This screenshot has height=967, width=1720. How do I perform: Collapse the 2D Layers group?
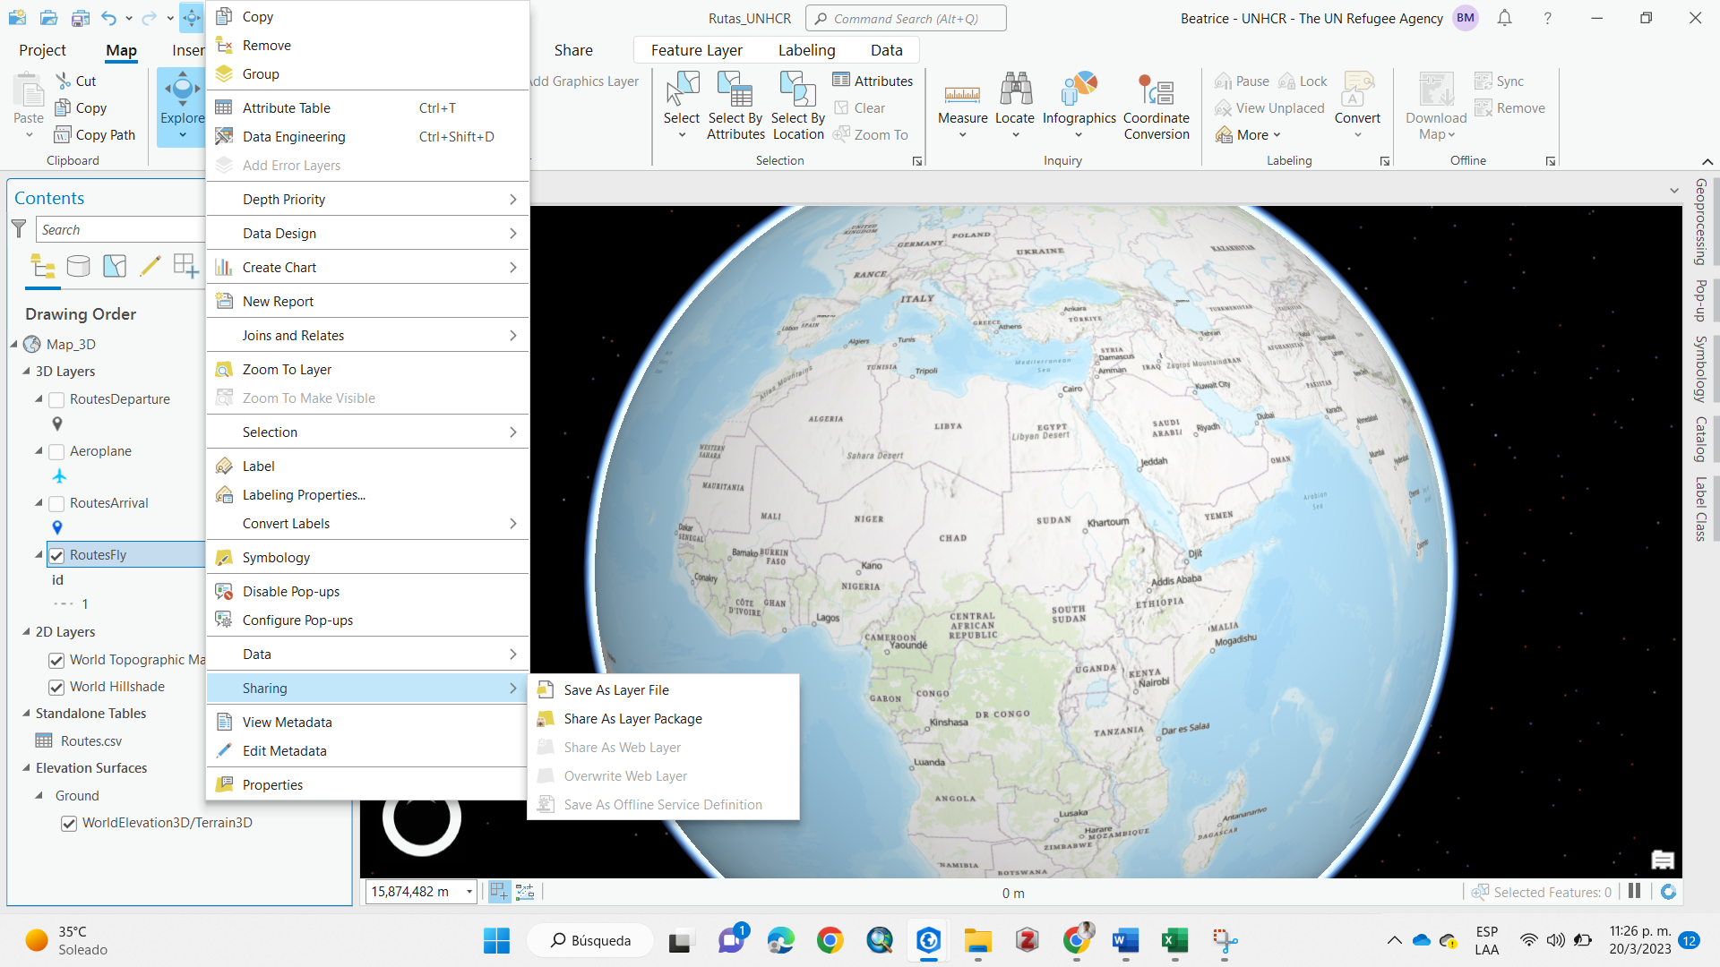pos(26,632)
